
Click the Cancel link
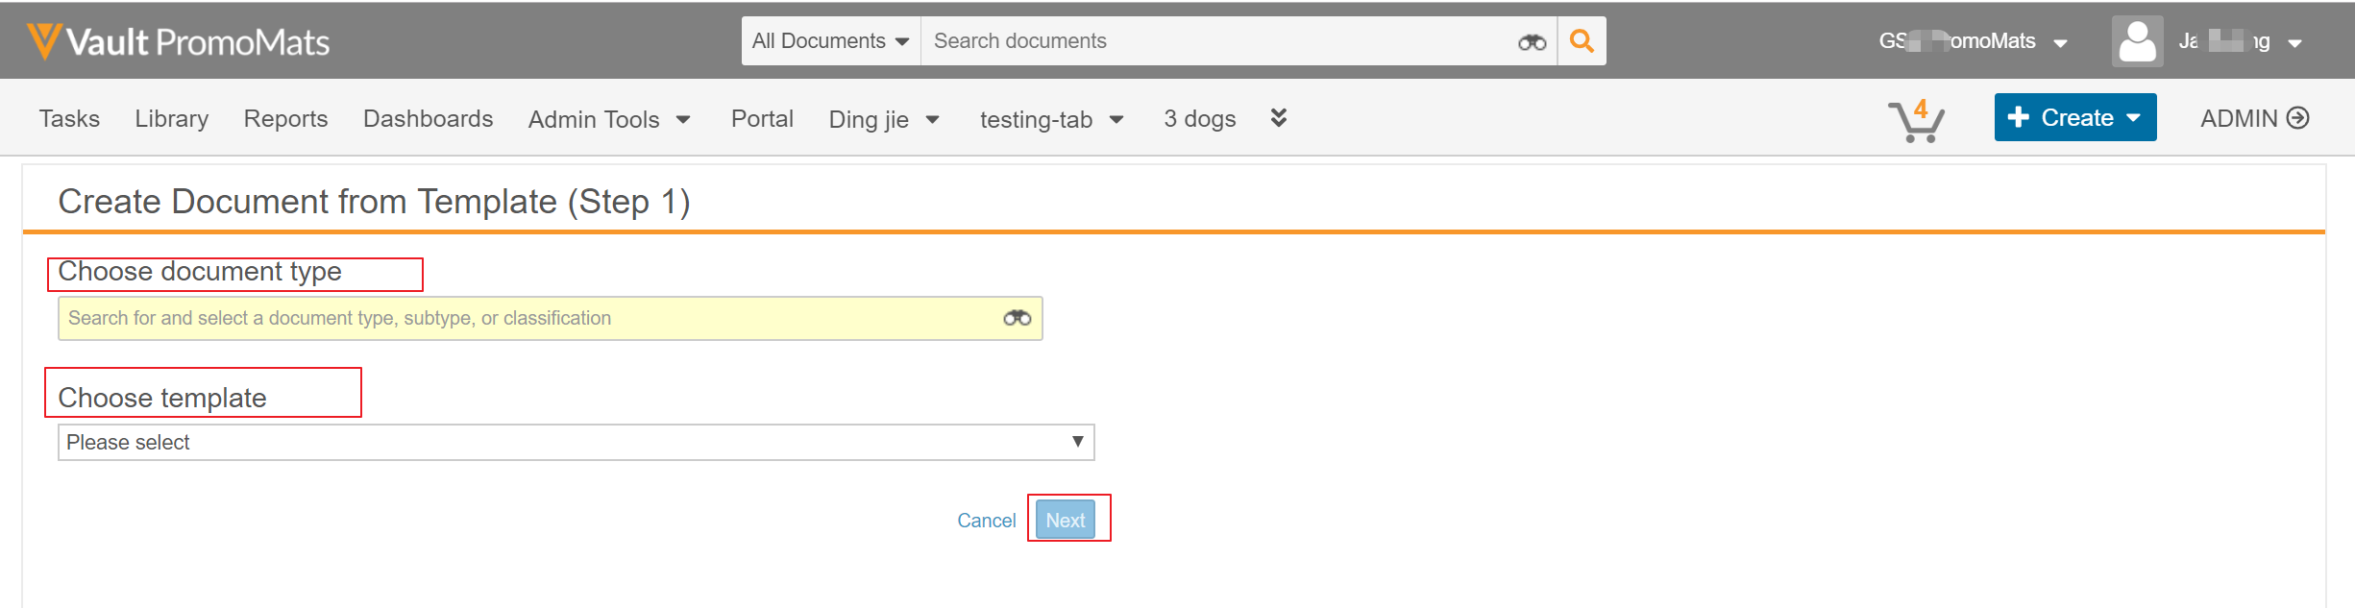pos(986,520)
